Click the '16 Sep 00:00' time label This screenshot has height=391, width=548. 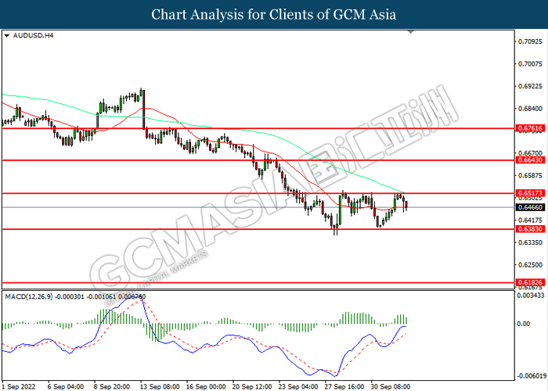[206, 386]
